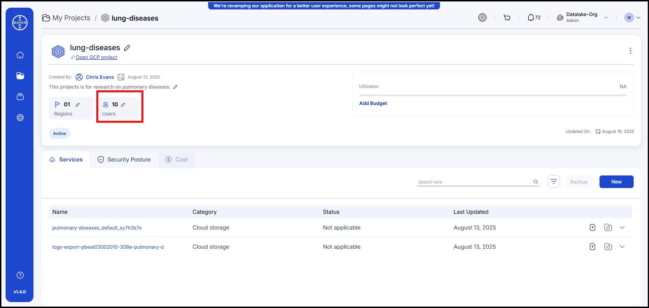Open Settings gear in sidebar

pos(20,118)
